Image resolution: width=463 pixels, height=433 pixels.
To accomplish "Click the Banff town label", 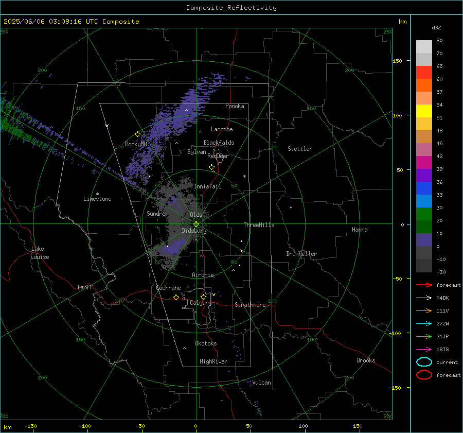I will (85, 287).
